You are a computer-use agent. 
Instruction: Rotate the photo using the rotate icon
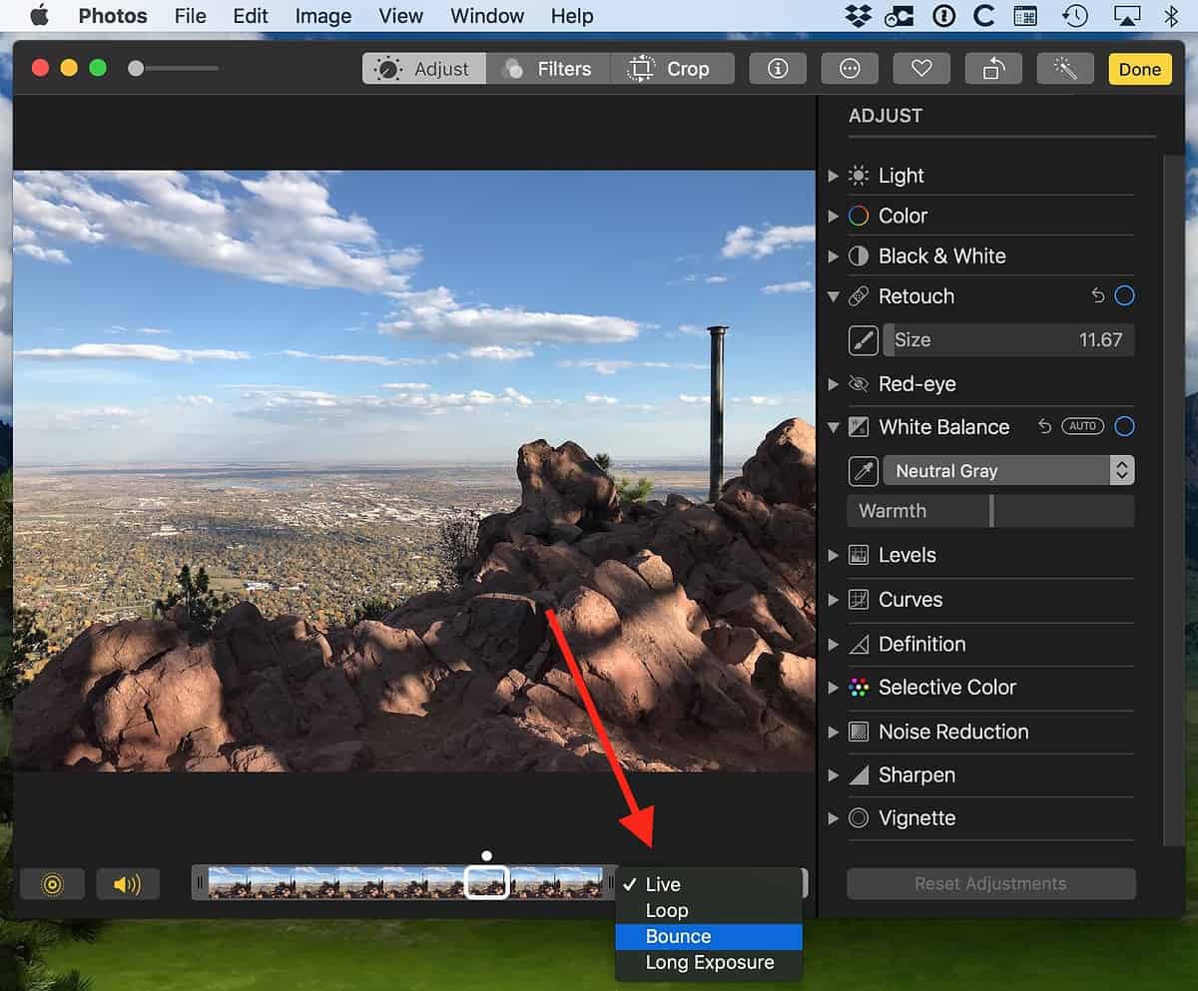[993, 68]
